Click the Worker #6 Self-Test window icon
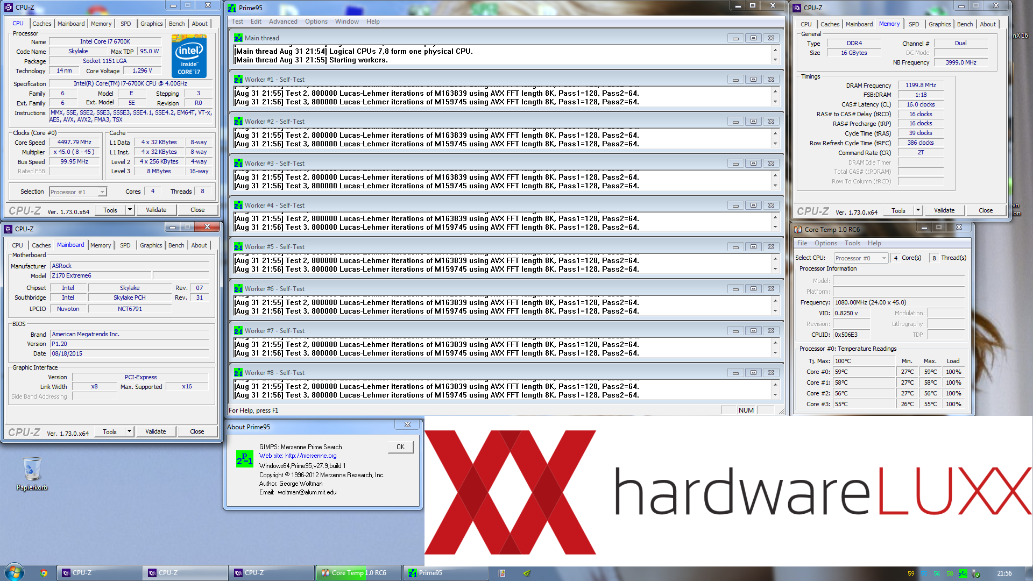 (238, 289)
